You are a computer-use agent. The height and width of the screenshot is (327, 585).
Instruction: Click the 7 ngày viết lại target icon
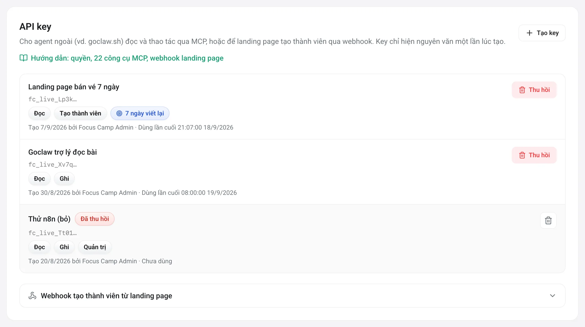pos(119,113)
